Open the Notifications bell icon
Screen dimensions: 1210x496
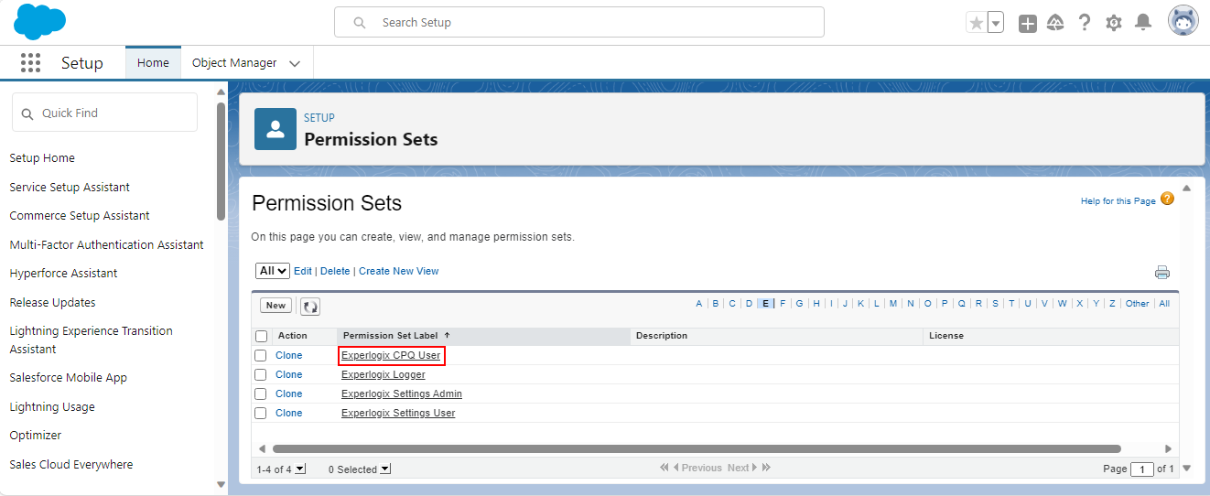[1143, 22]
